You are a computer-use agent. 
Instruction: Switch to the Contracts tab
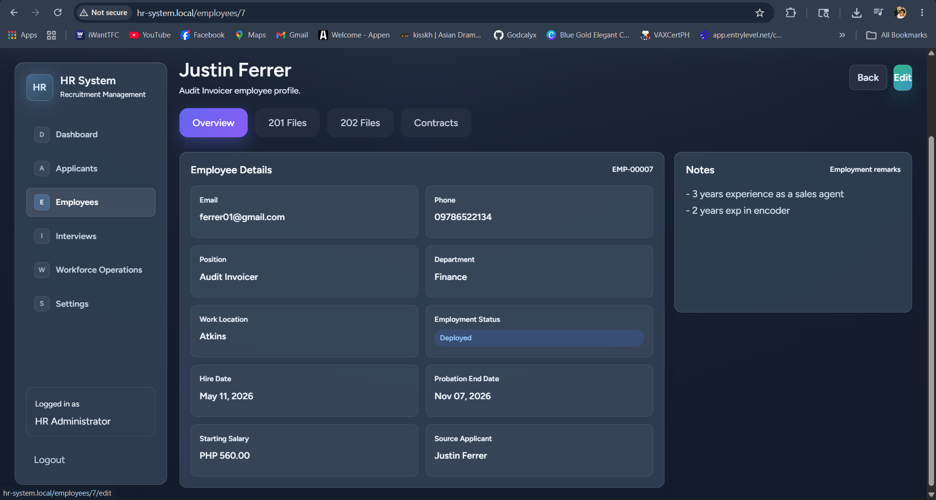[x=436, y=123]
